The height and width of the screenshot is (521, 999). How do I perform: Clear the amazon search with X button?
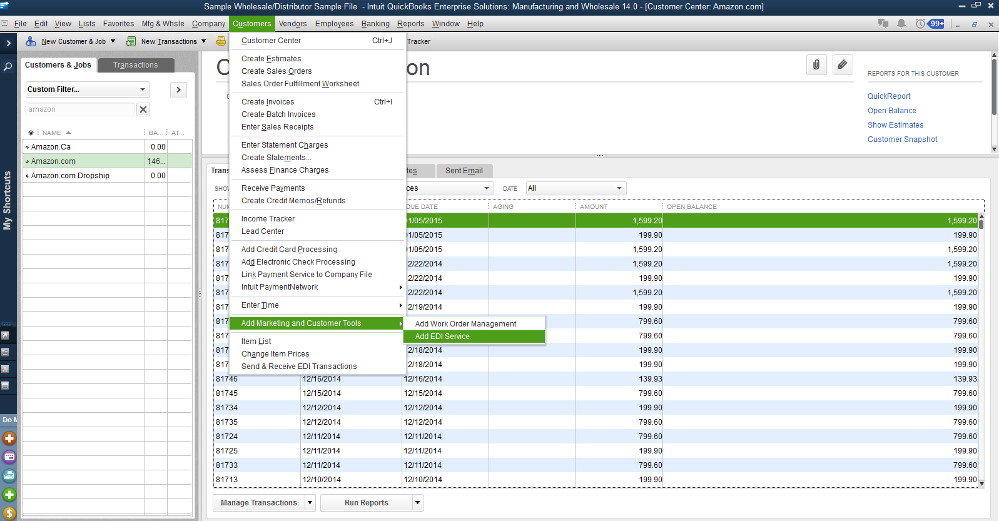coord(143,109)
